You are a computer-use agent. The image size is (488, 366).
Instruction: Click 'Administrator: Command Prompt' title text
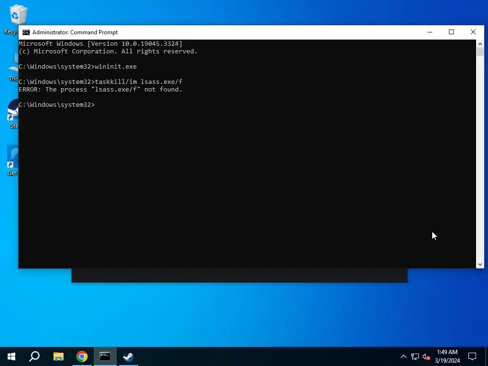pos(75,32)
